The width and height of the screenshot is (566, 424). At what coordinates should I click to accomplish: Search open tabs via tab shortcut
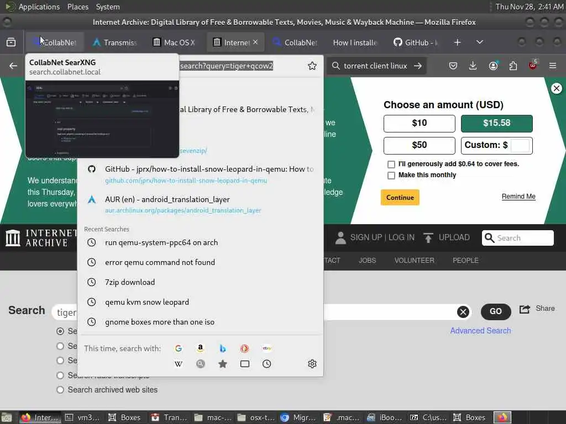(245, 364)
